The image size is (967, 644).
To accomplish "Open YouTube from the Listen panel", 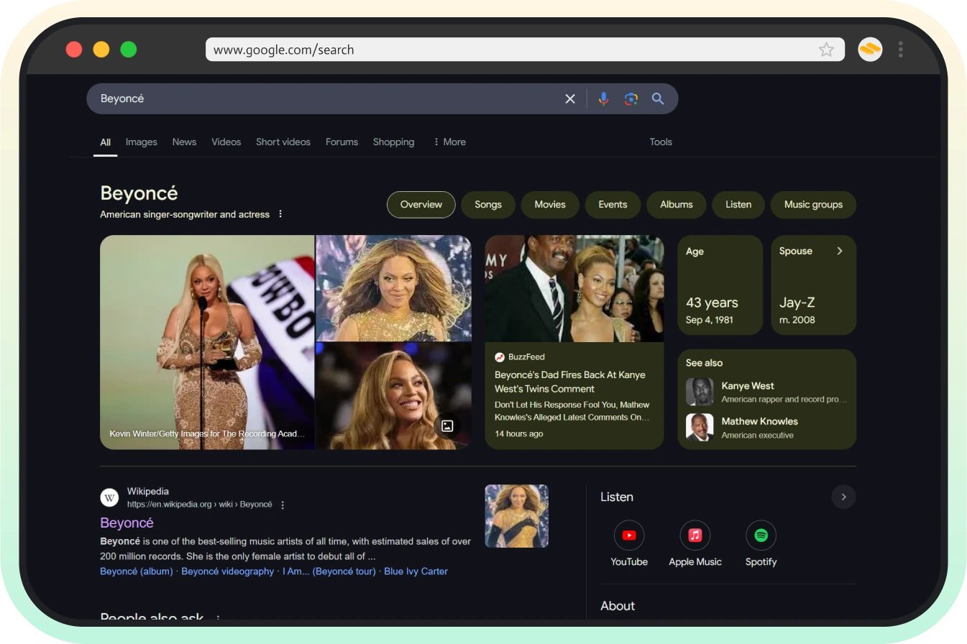I will point(628,535).
